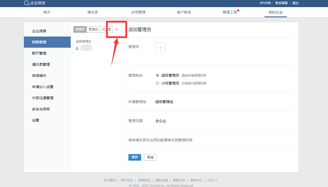Click the super admin user avatar icon
Screen dimensions: 328x187
(77, 48)
